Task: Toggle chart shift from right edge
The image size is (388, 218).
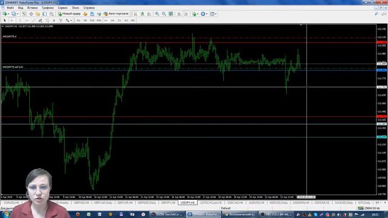Action: point(186,14)
